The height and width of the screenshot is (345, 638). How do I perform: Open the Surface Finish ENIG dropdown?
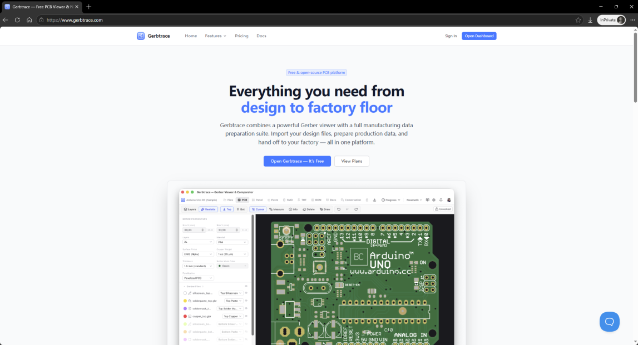198,254
